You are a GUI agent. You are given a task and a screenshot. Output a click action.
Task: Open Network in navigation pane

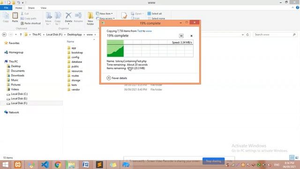pos(12,112)
